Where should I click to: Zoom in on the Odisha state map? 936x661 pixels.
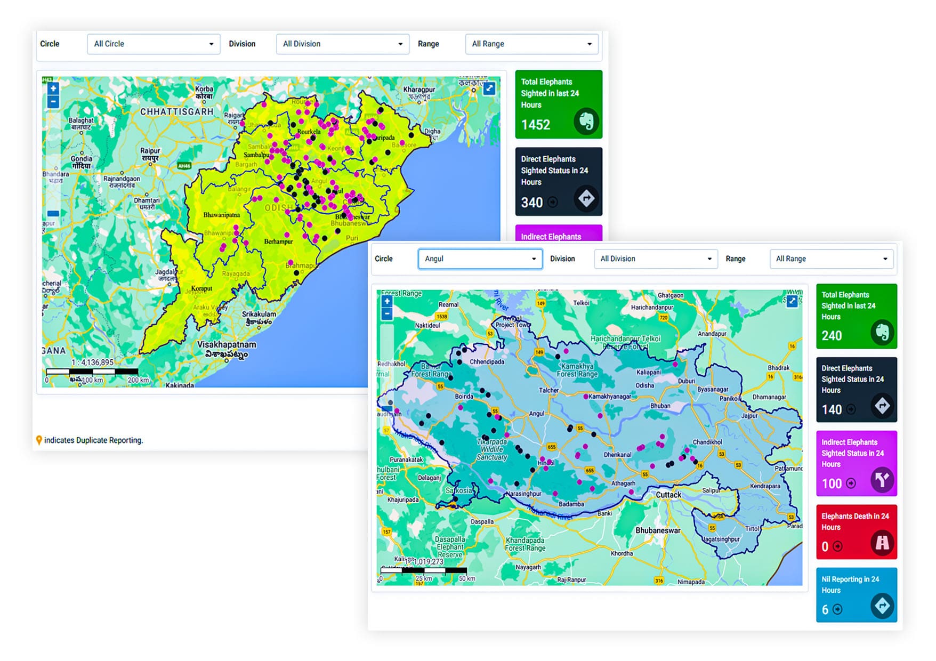(53, 88)
